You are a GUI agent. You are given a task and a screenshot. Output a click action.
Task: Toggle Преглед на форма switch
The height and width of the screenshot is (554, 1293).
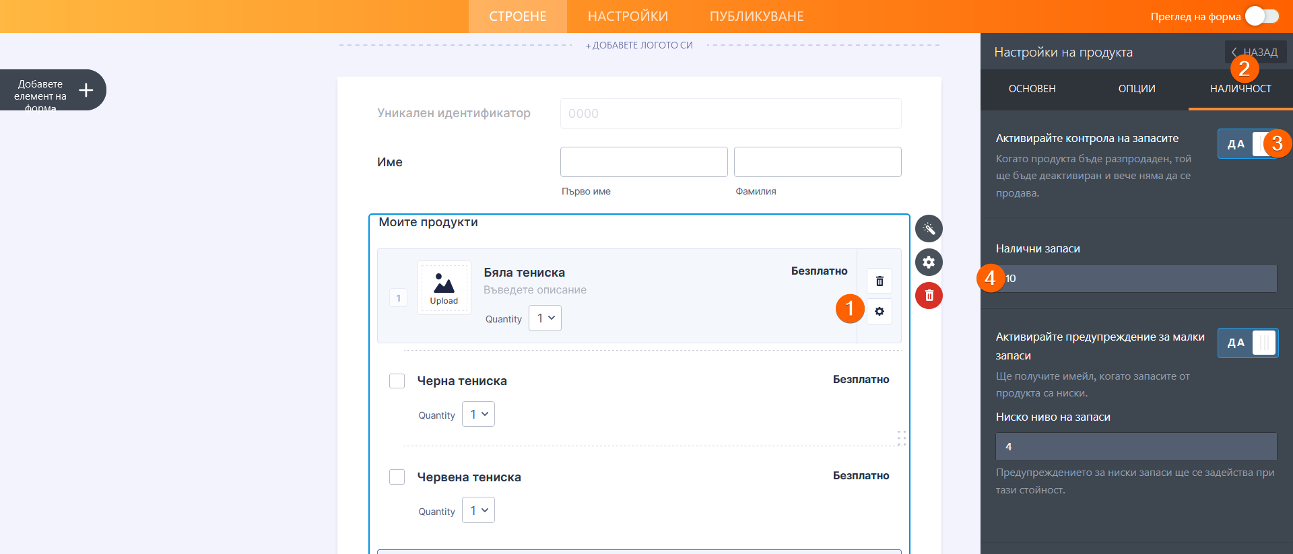tap(1261, 16)
